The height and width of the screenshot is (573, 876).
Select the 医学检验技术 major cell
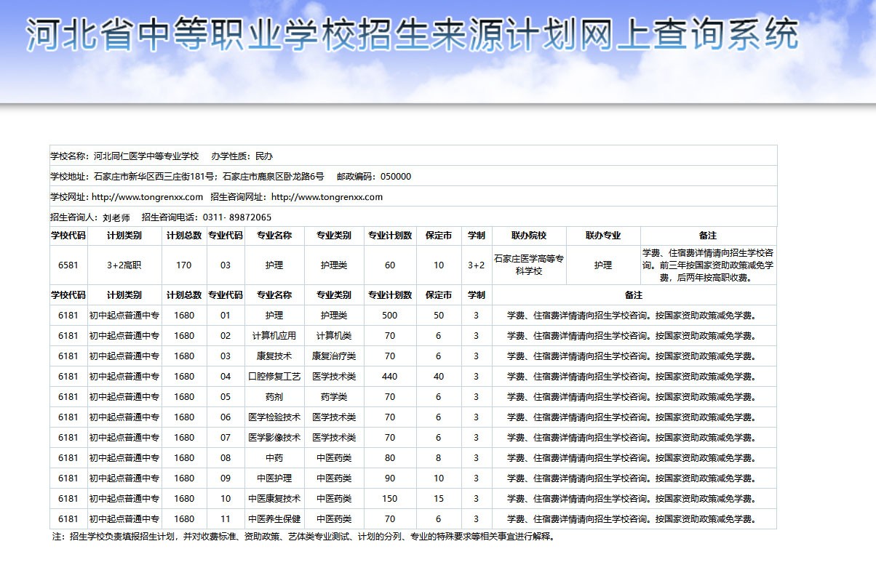[274, 417]
